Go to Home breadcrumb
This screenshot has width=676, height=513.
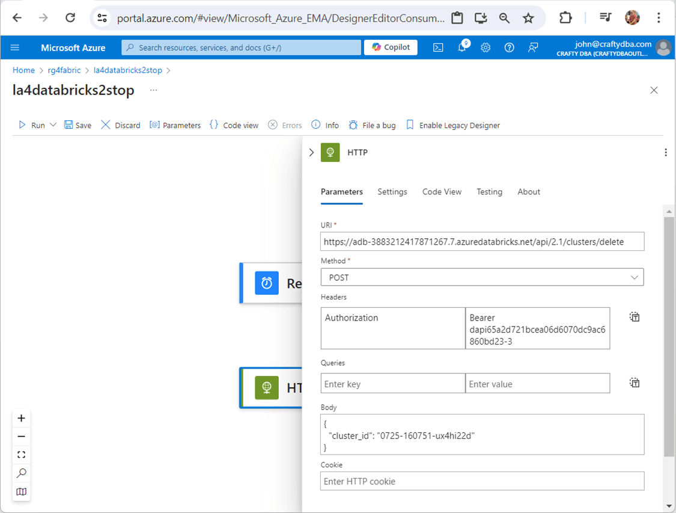click(x=23, y=70)
